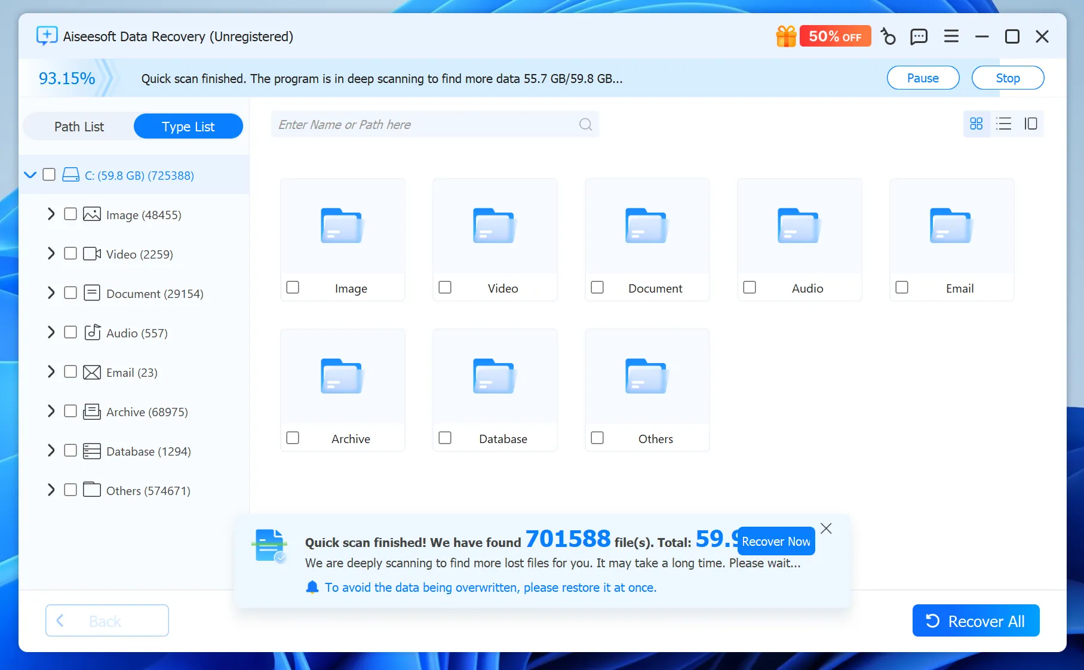Expand the Database category chevron
The width and height of the screenshot is (1084, 670).
tap(51, 450)
